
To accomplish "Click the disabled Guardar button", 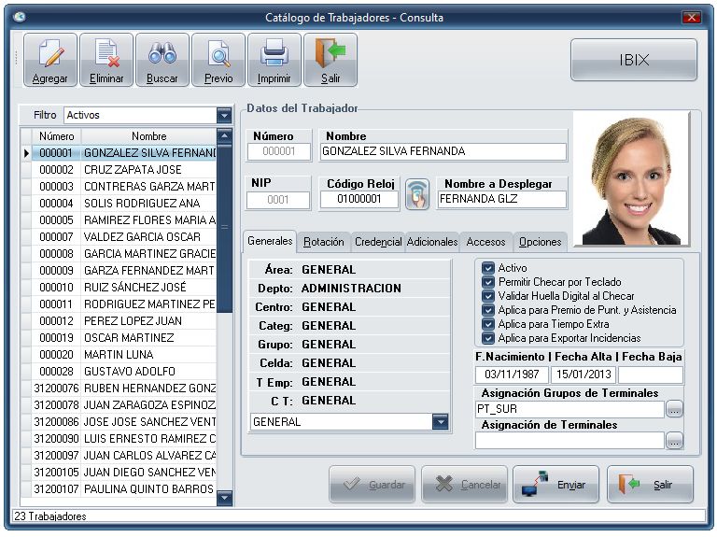I will point(372,485).
